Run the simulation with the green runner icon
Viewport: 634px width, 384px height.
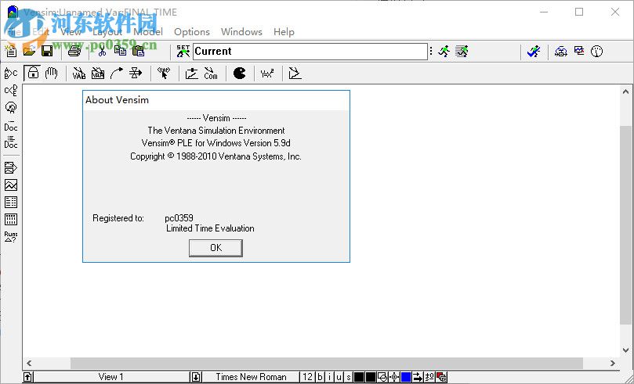tap(444, 52)
